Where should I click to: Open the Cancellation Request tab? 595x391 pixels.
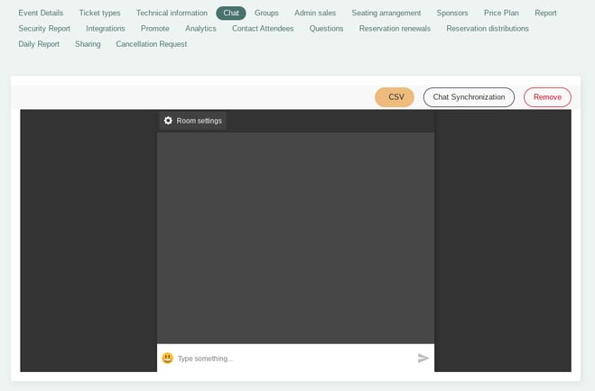click(152, 44)
